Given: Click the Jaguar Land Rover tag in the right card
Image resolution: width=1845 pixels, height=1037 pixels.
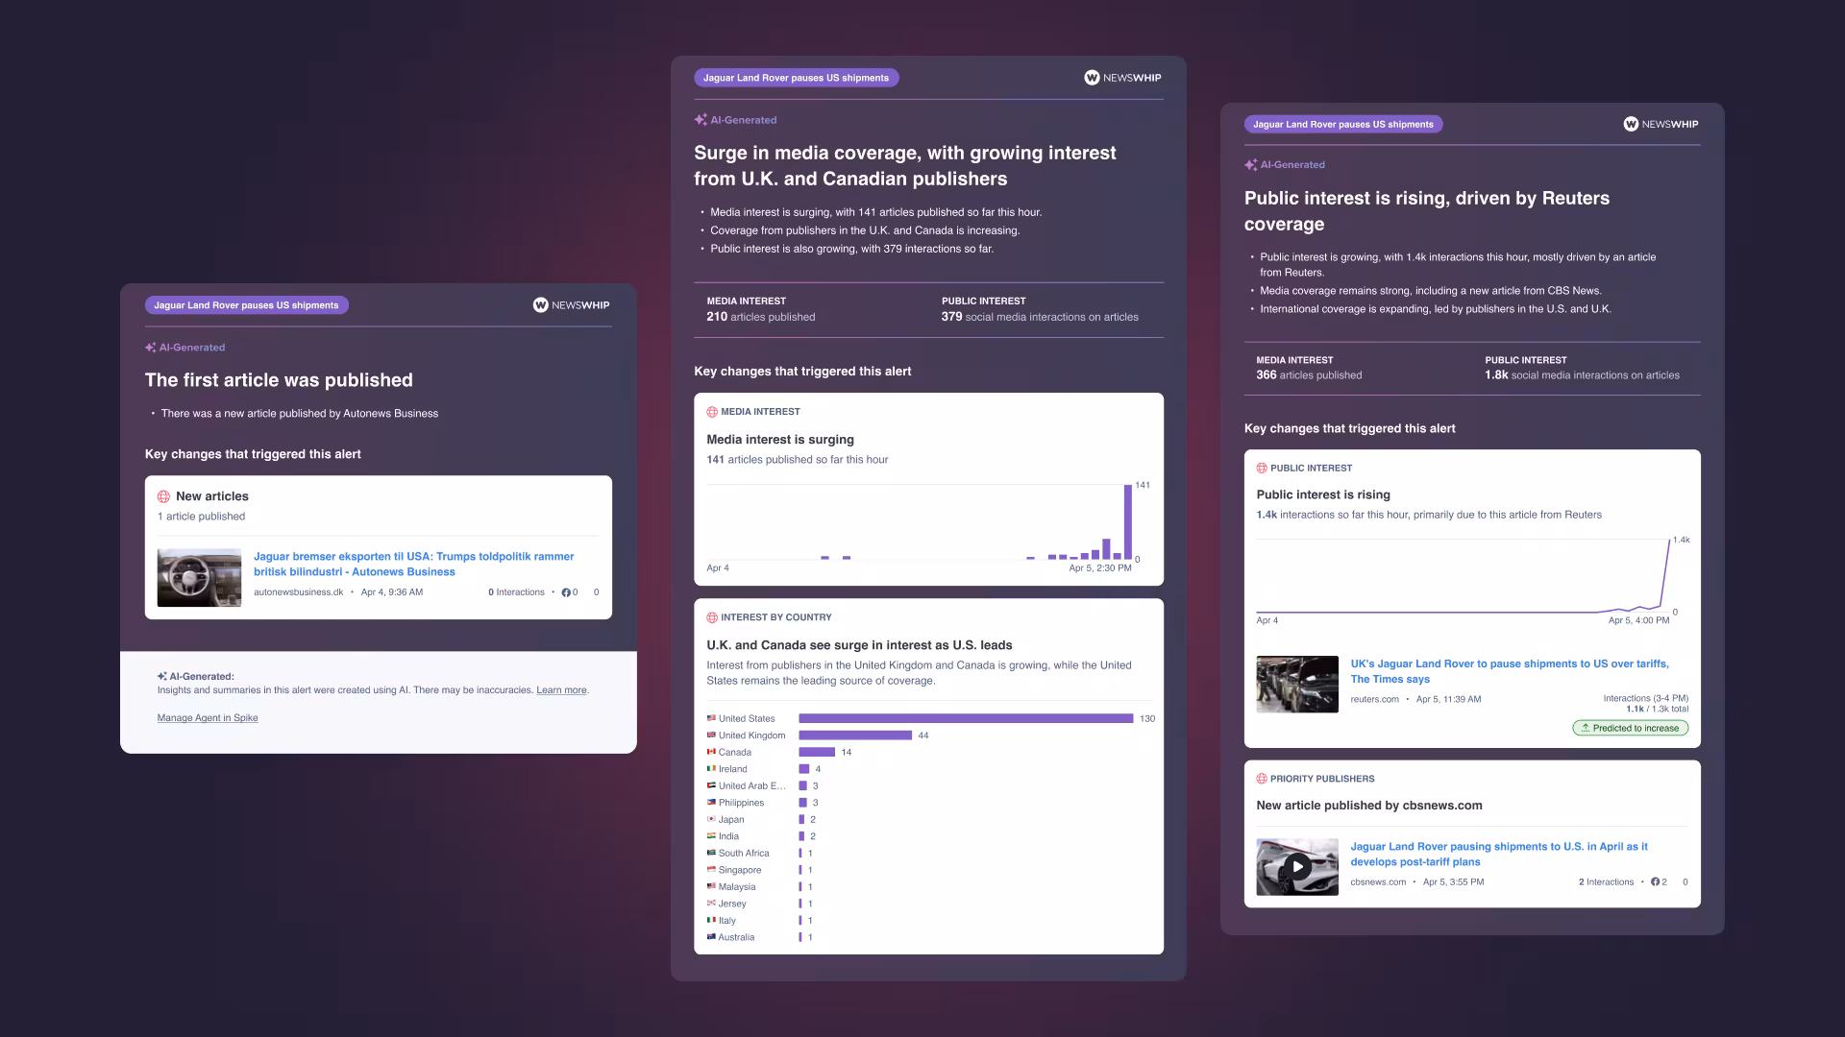Looking at the screenshot, I should pos(1342,124).
